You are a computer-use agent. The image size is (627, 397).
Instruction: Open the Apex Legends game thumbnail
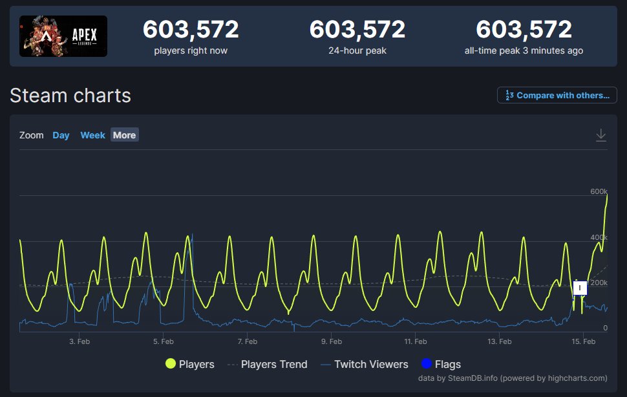(x=63, y=36)
